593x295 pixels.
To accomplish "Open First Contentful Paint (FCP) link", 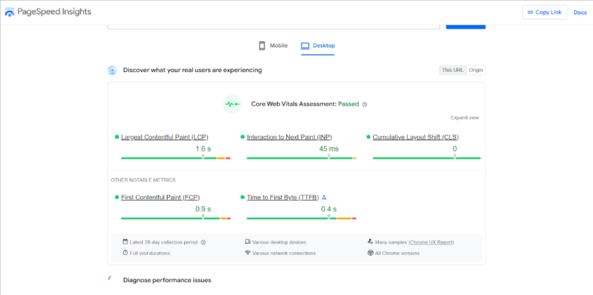I will (161, 197).
